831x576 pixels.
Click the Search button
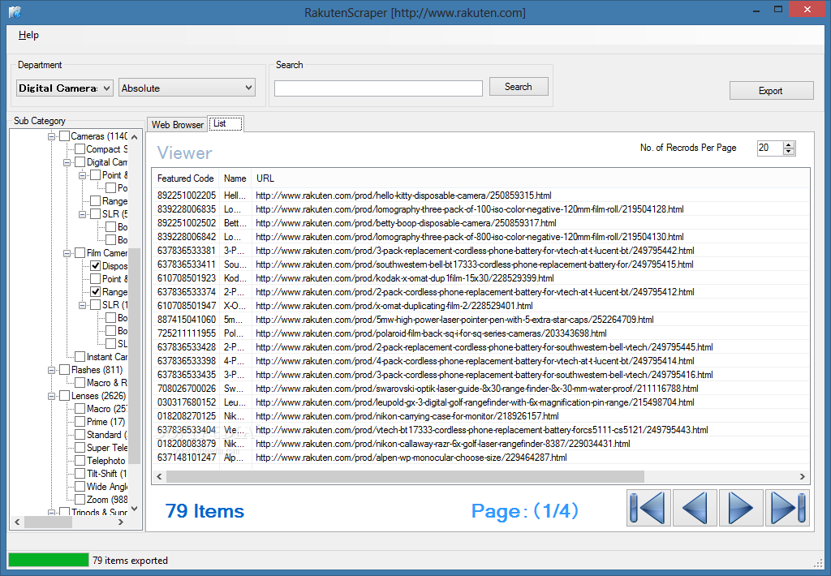click(519, 86)
